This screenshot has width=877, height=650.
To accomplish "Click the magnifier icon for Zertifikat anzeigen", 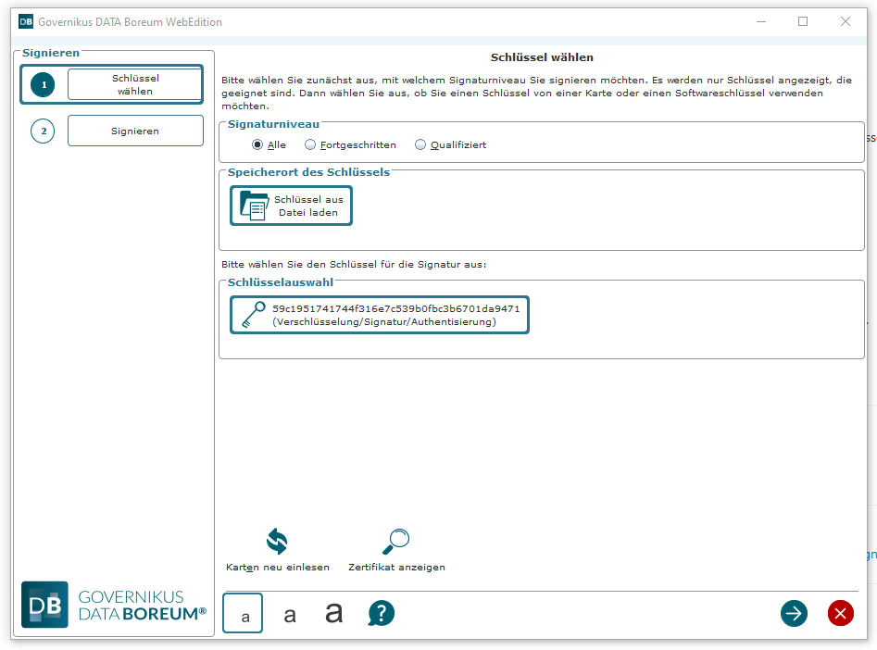I will tap(395, 542).
